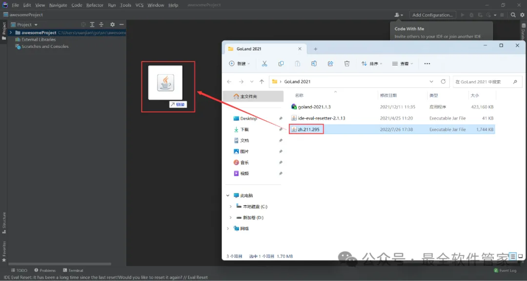This screenshot has width=527, height=281.
Task: Expand the awesomeProject tree node
Action: tap(11, 33)
